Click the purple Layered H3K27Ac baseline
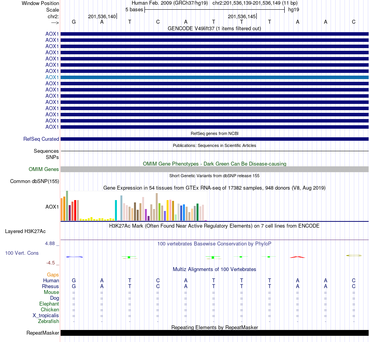This screenshot has width=369, height=342. click(215, 240)
